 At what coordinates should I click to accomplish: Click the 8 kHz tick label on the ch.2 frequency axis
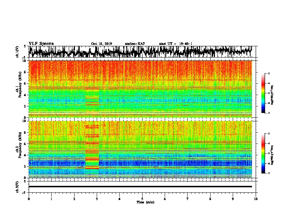click(25, 133)
